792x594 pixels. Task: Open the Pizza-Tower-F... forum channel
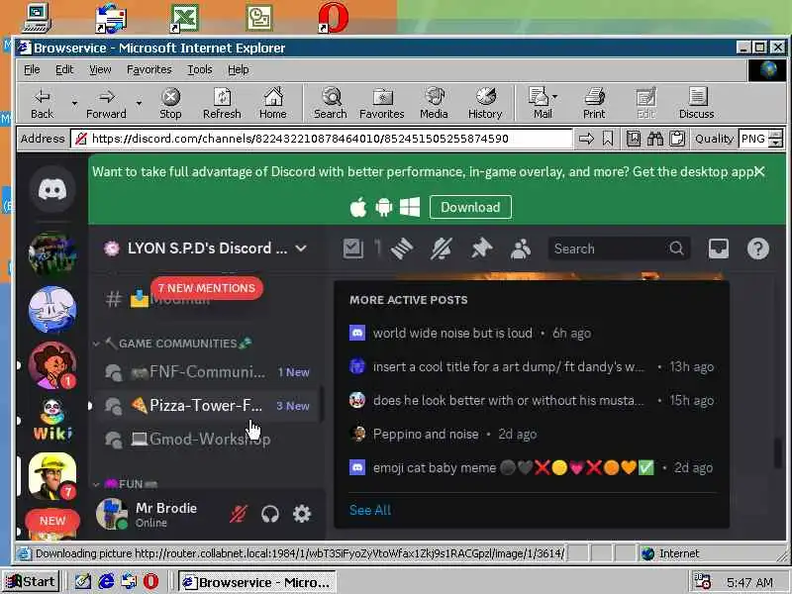[208, 406]
